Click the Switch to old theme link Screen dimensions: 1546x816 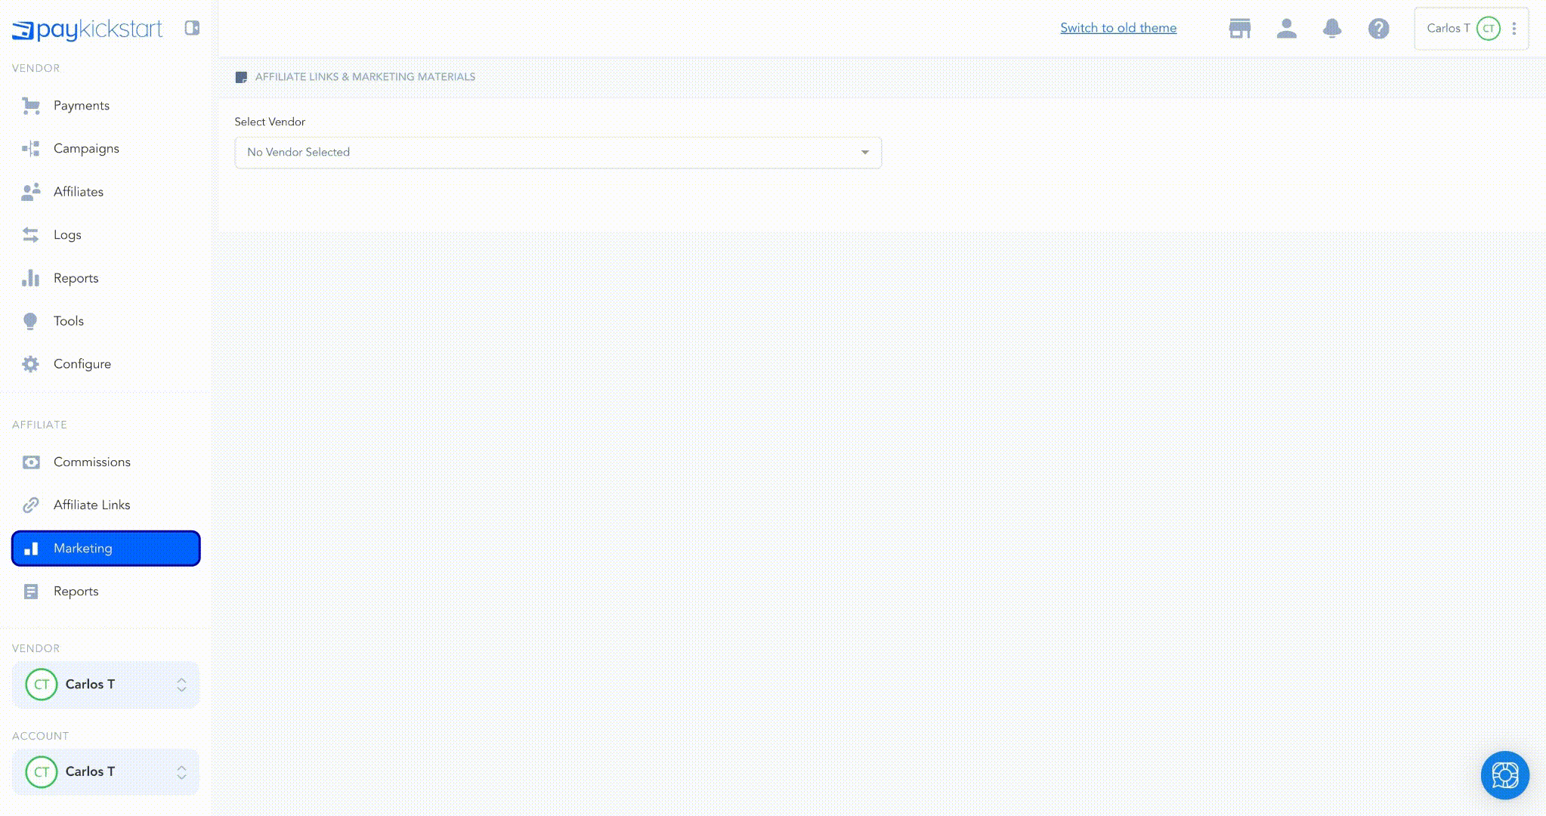1118,28
